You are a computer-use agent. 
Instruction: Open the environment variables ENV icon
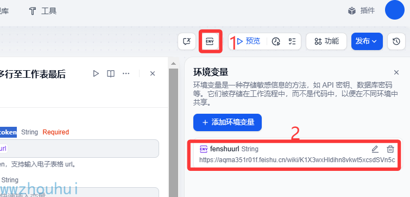tap(210, 41)
